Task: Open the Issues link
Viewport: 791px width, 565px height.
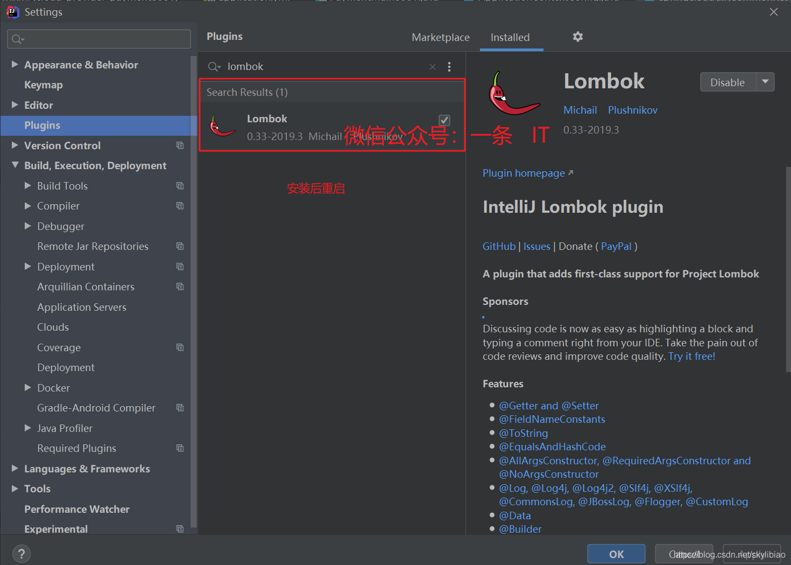Action: 537,246
